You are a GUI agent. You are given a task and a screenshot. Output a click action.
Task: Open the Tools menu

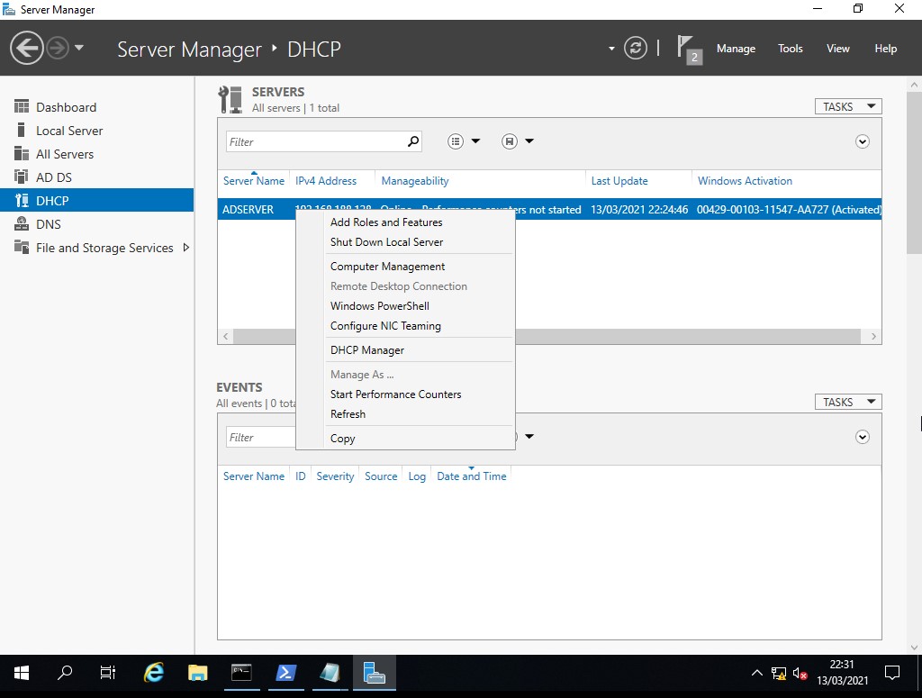[790, 49]
